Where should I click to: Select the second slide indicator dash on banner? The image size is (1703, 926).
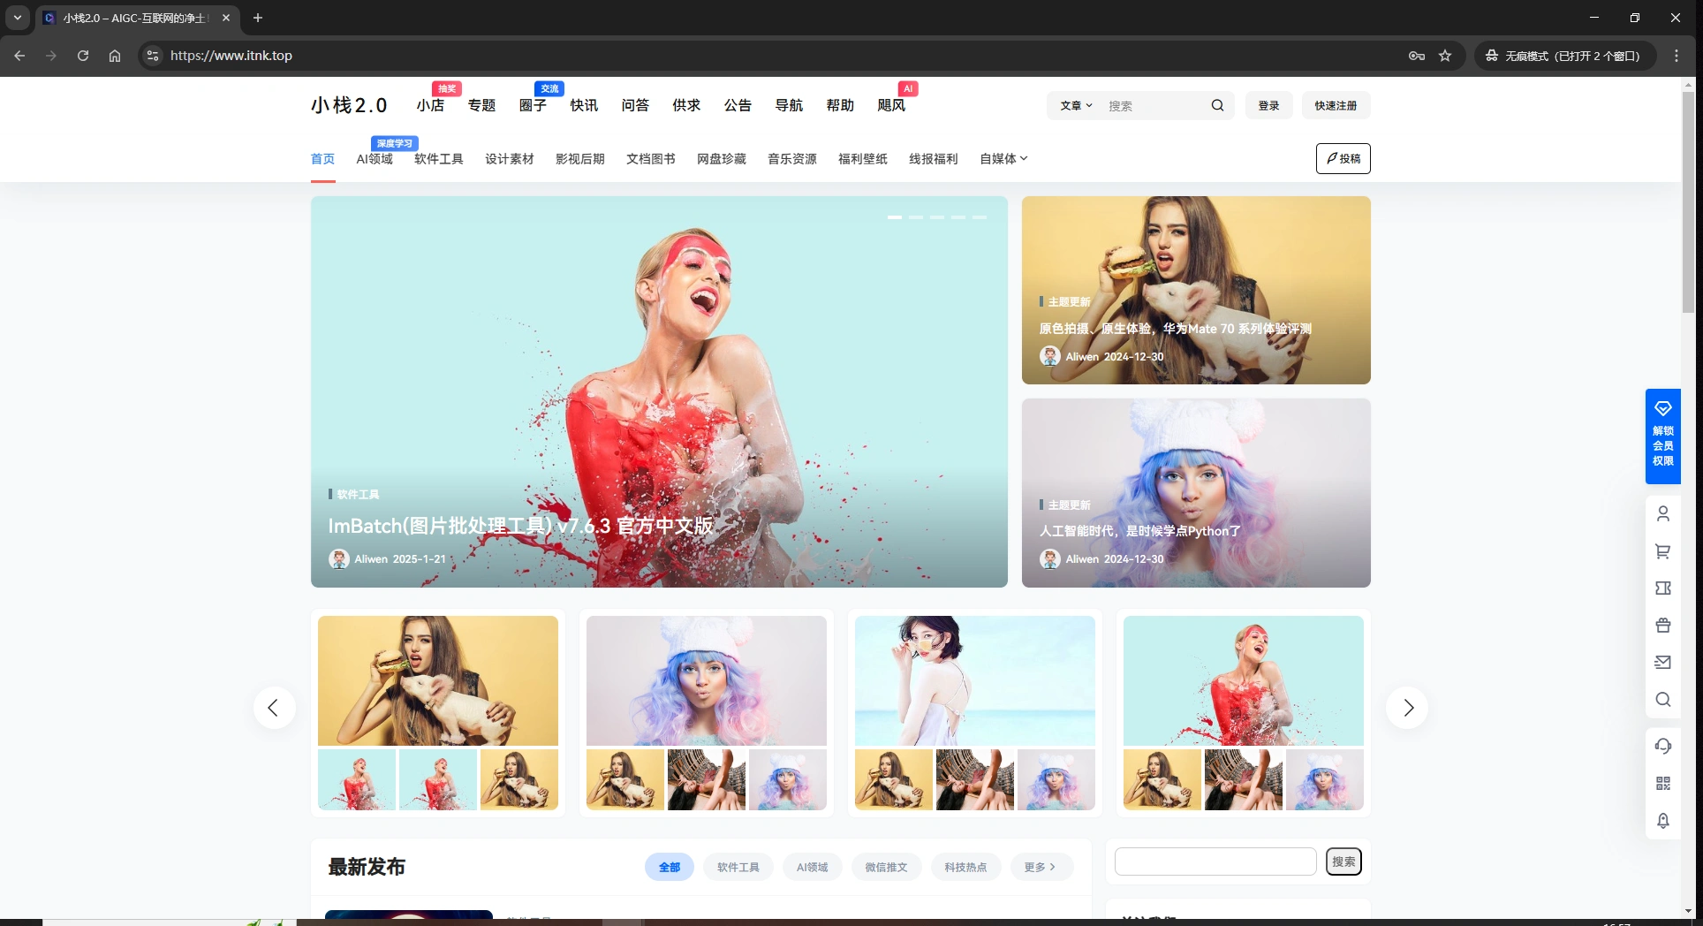coord(916,217)
